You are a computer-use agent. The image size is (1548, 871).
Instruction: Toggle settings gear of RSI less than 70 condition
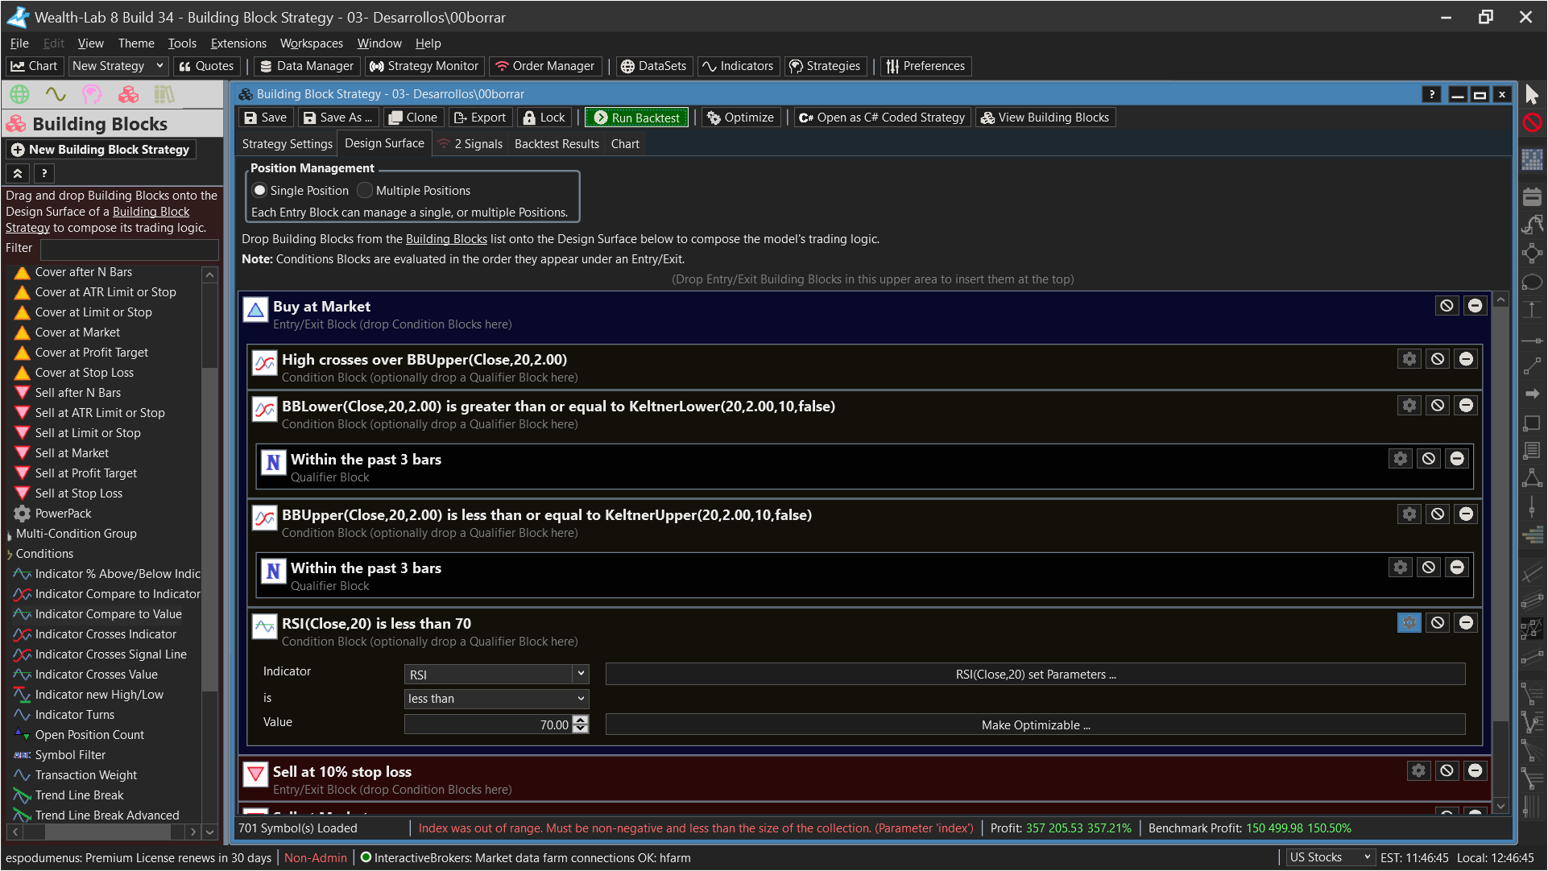1409,623
